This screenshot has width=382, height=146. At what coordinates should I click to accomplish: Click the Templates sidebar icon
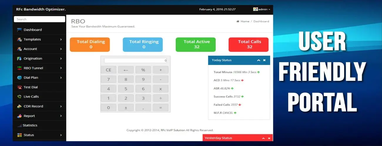pos(19,39)
